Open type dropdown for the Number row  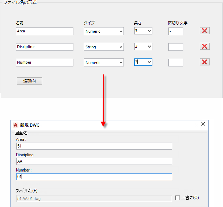pos(104,63)
